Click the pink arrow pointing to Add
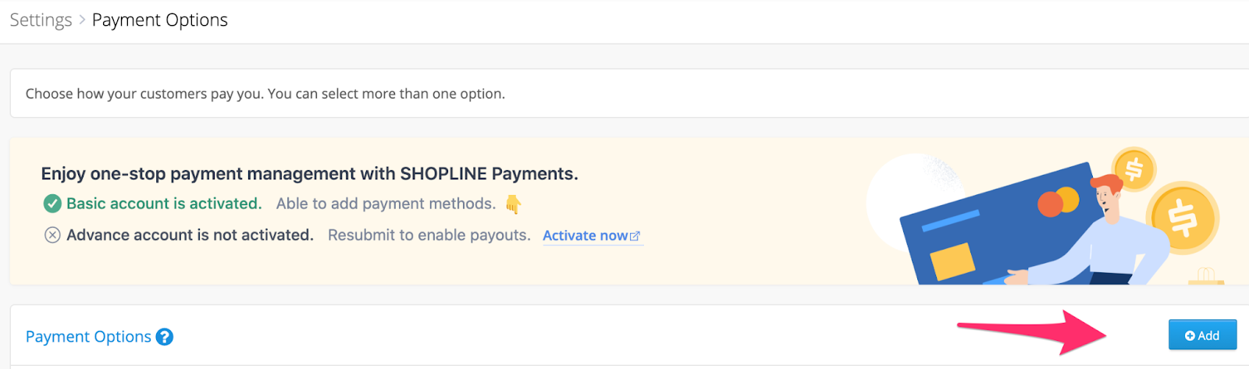1249x369 pixels. click(x=1032, y=331)
